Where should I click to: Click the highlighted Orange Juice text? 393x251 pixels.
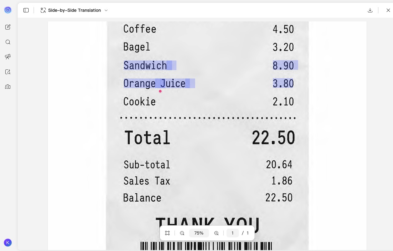(154, 83)
